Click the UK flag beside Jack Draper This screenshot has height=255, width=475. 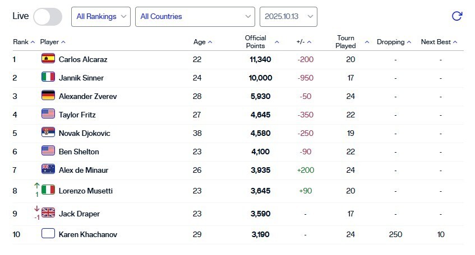click(48, 213)
